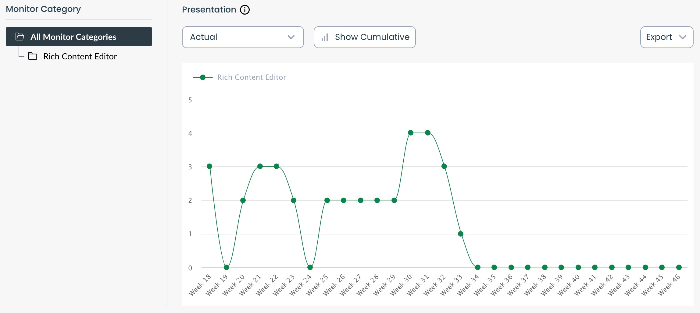Open the Presentation info tooltip icon
The width and height of the screenshot is (700, 313).
point(244,9)
